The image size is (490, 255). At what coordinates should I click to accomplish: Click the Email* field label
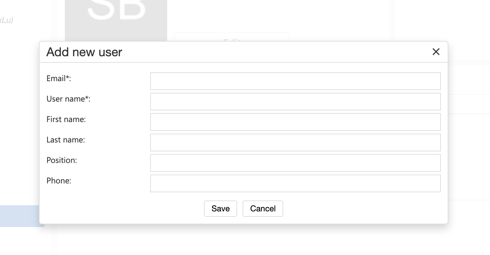coord(59,78)
